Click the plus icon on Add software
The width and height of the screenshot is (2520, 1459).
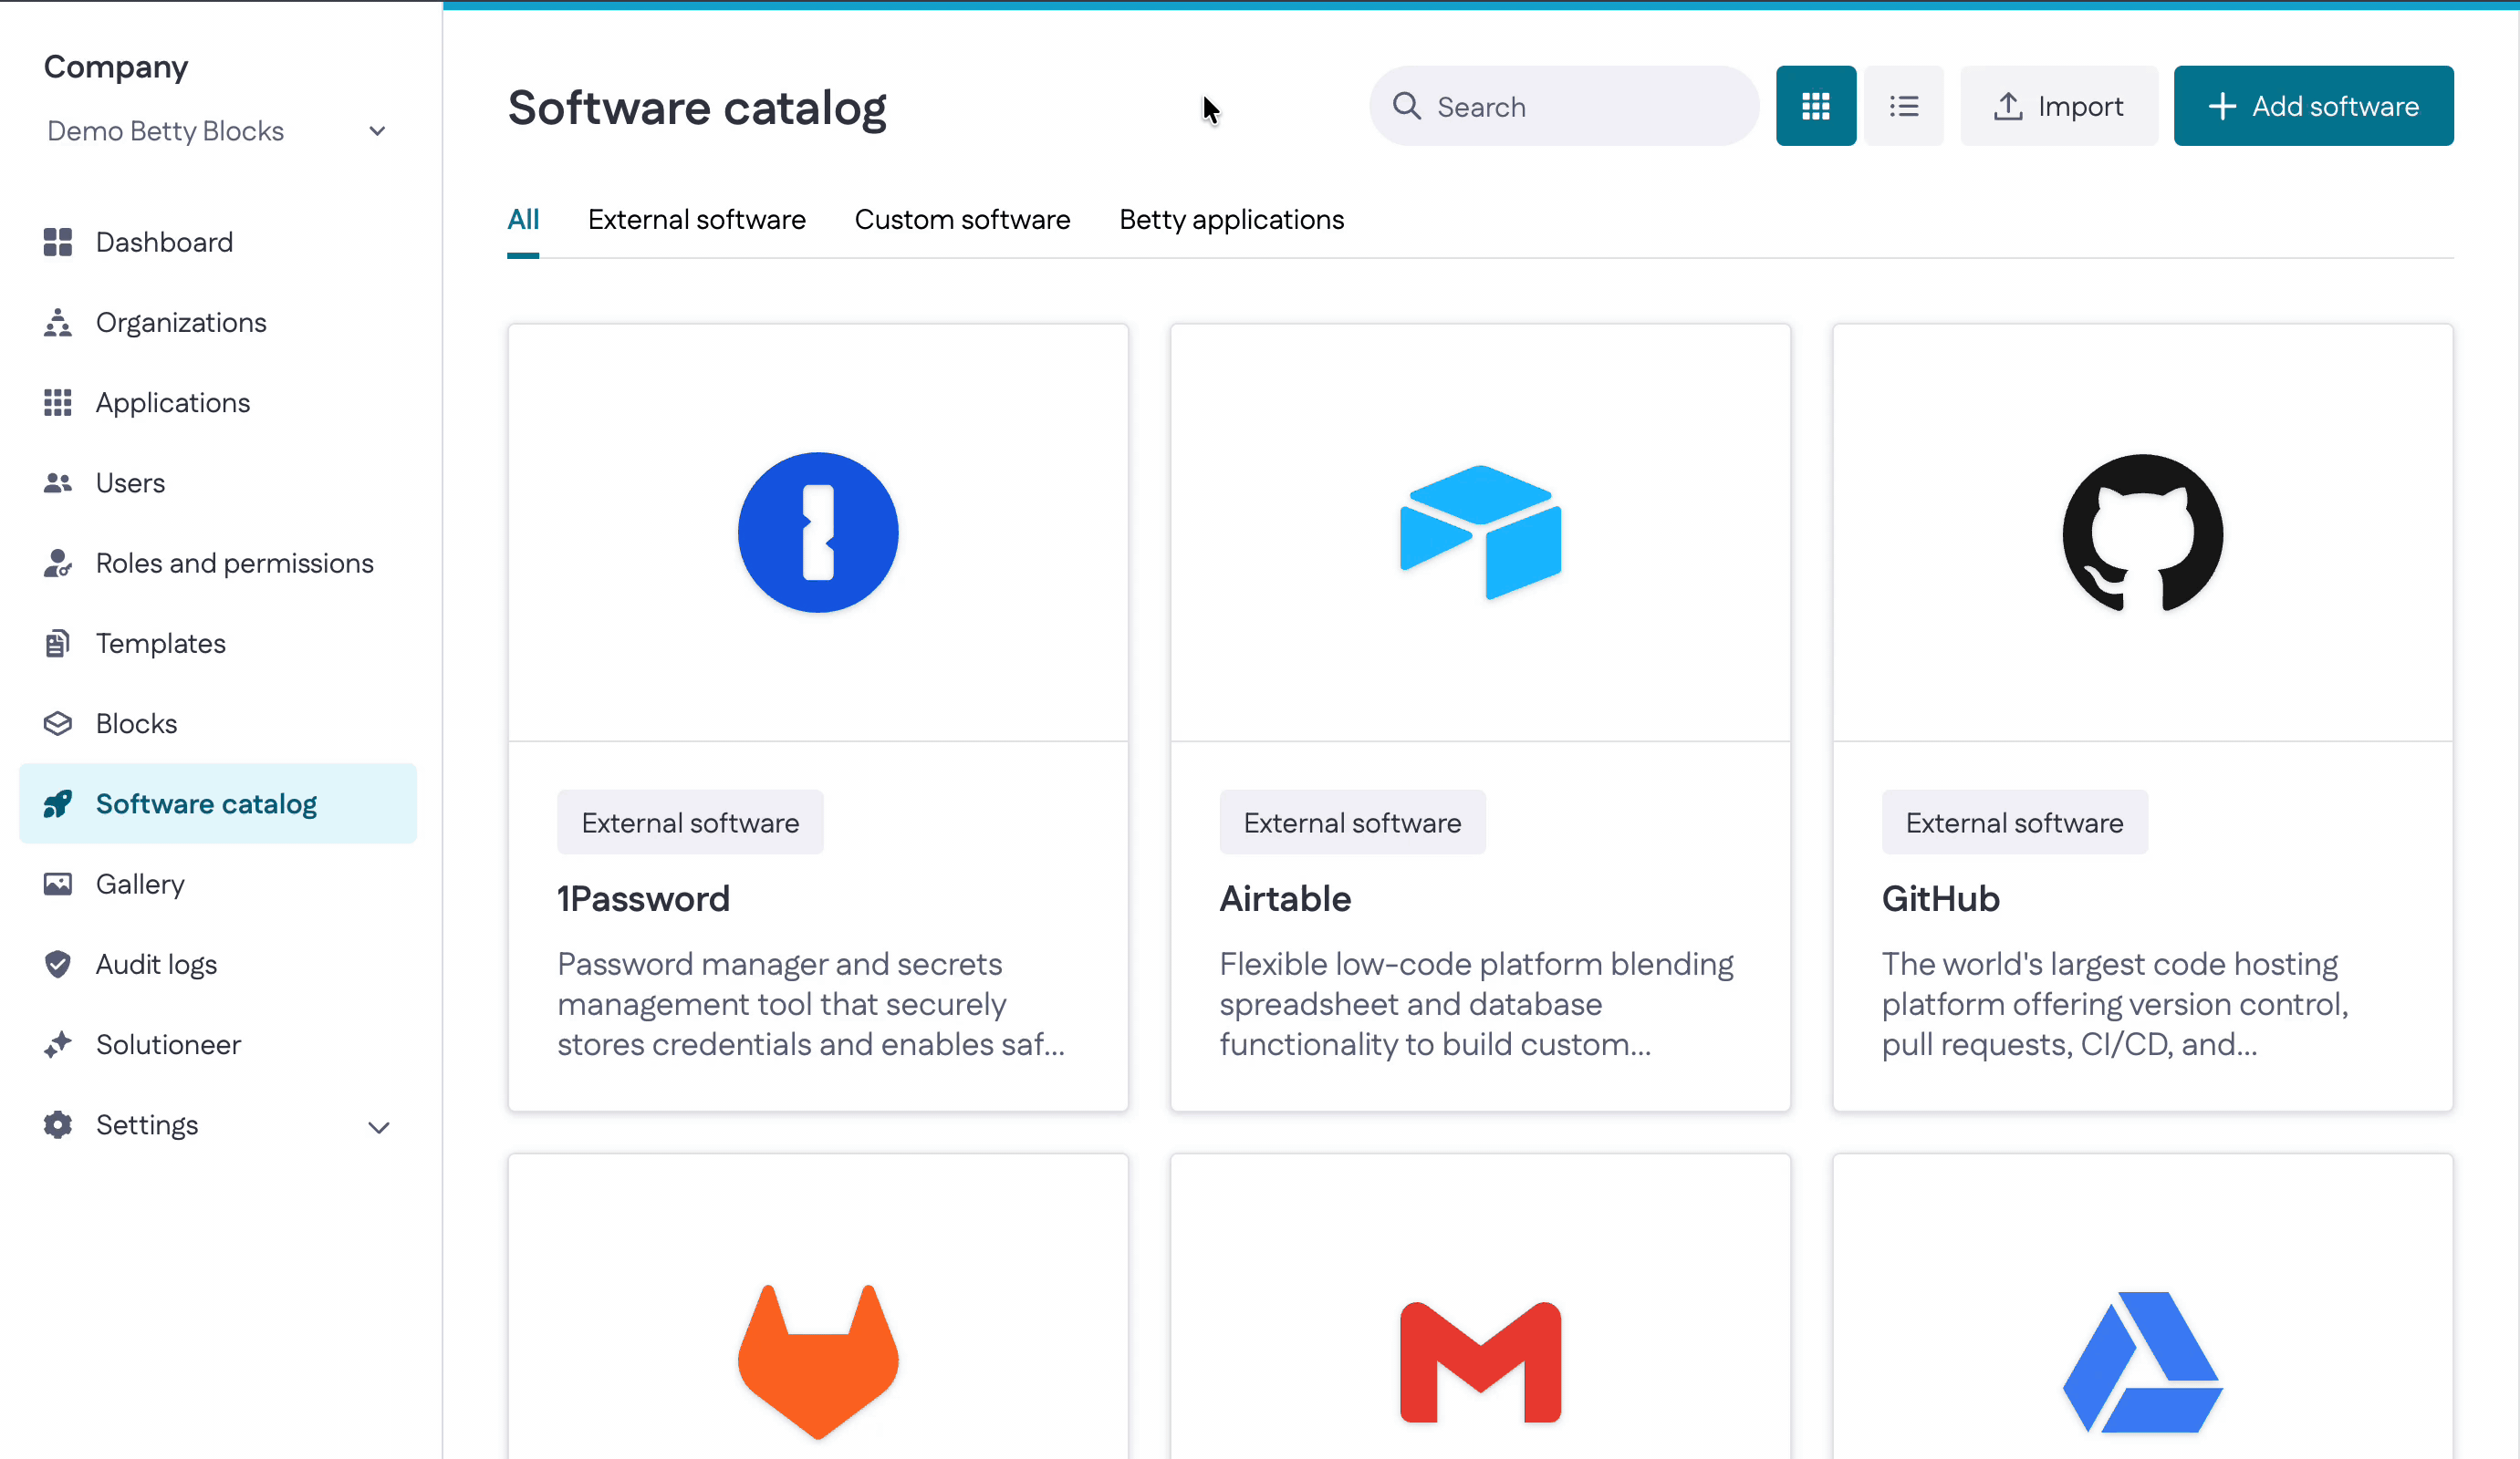tap(2222, 106)
